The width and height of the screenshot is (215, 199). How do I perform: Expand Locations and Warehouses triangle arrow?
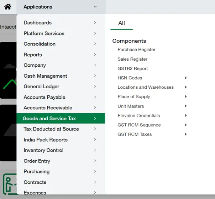click(186, 87)
